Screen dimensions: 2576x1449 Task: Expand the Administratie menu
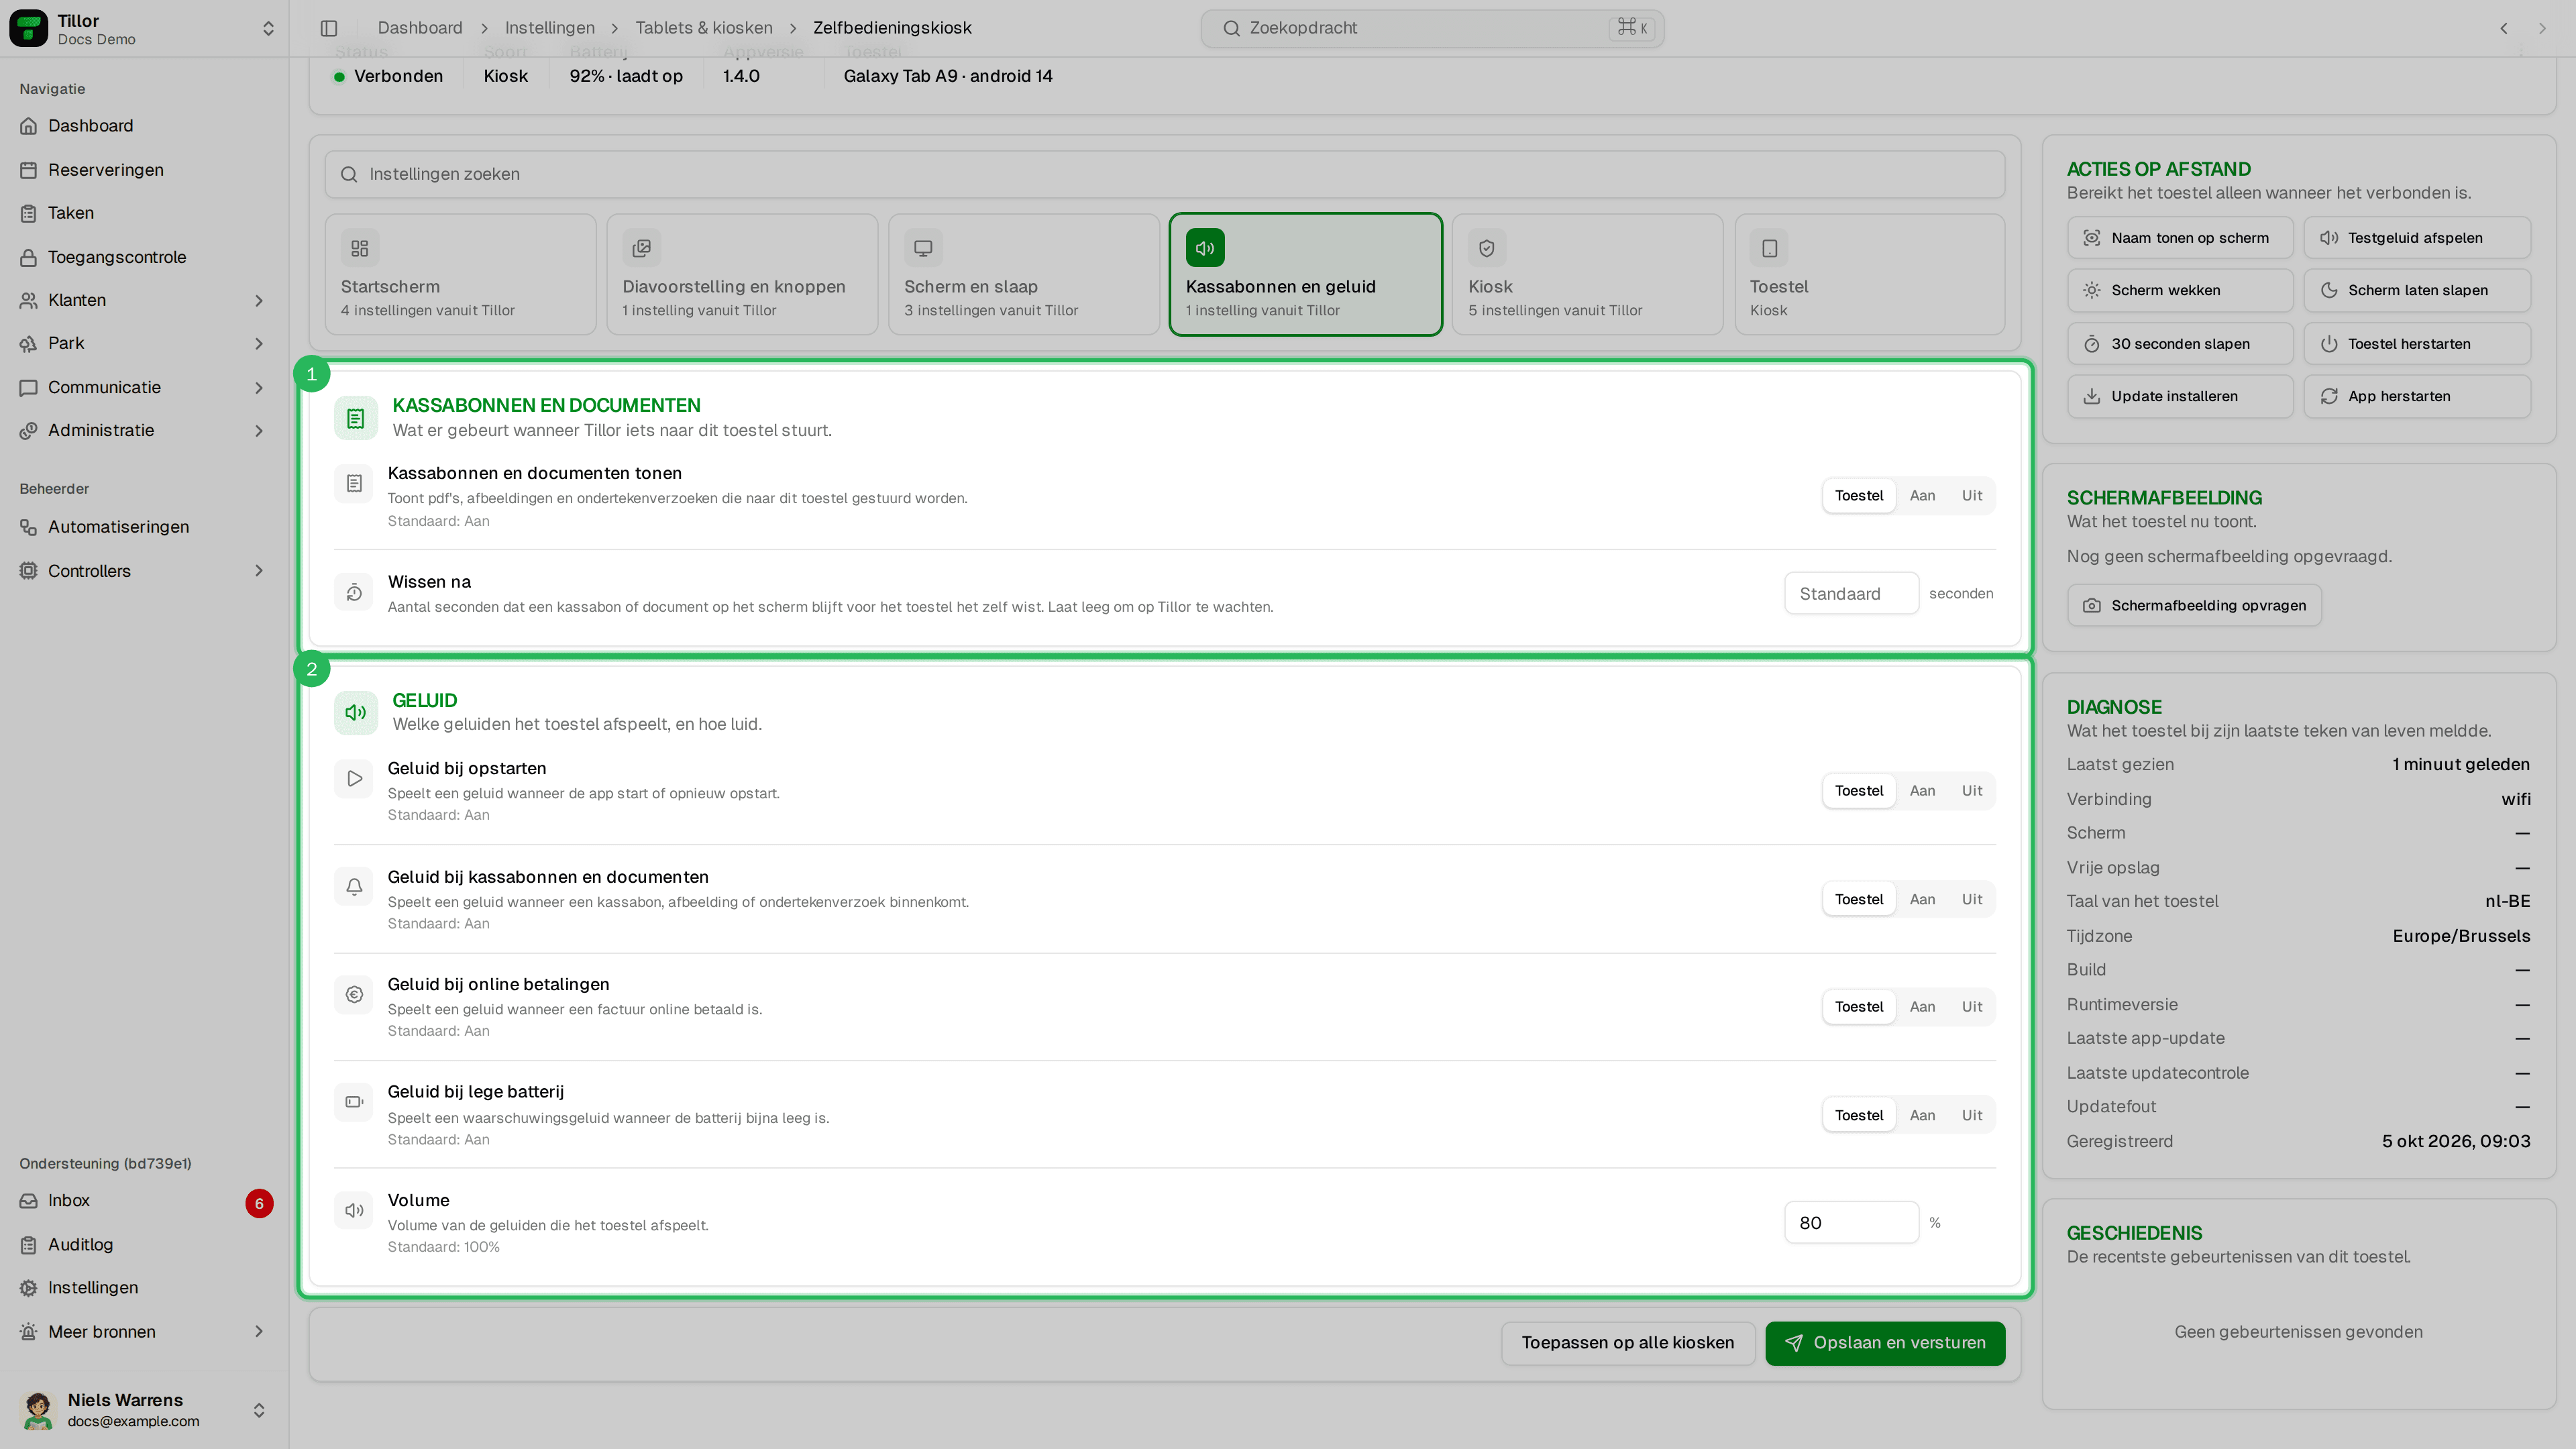[x=145, y=430]
